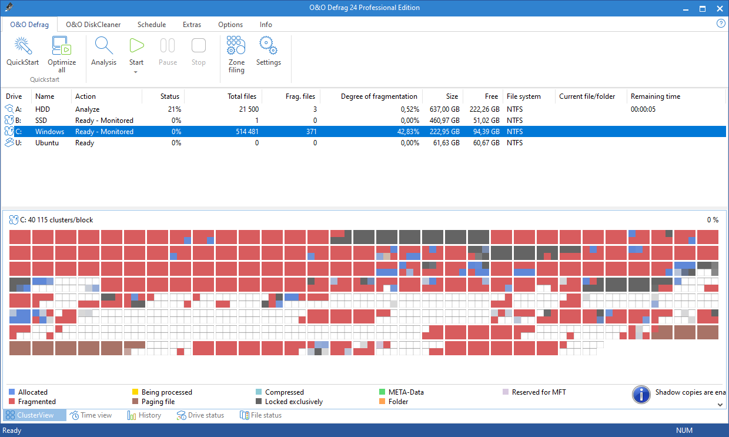The height and width of the screenshot is (437, 729).
Task: Sort by Total files column header
Action: pyautogui.click(x=242, y=96)
